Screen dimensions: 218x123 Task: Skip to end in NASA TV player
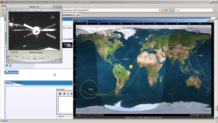coord(47,58)
